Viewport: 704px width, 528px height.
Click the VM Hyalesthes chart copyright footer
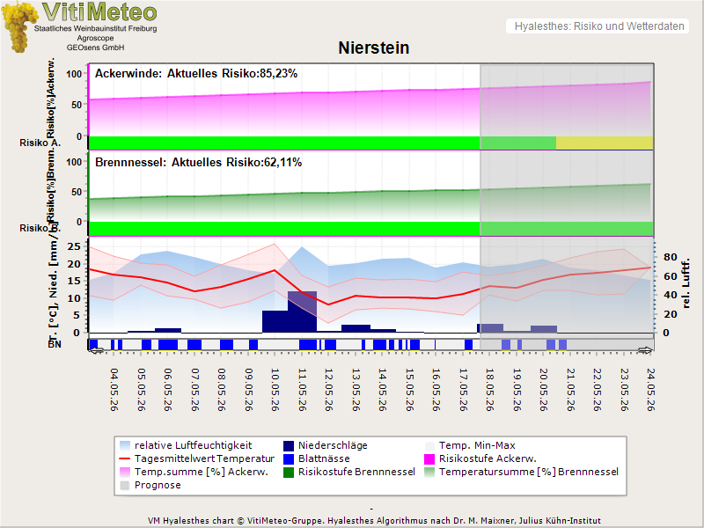click(374, 521)
